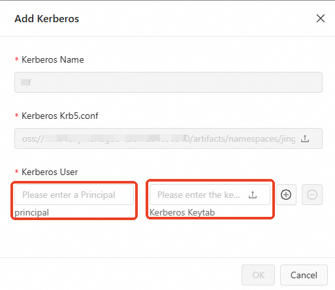Click the principal caption below the field

(31, 213)
